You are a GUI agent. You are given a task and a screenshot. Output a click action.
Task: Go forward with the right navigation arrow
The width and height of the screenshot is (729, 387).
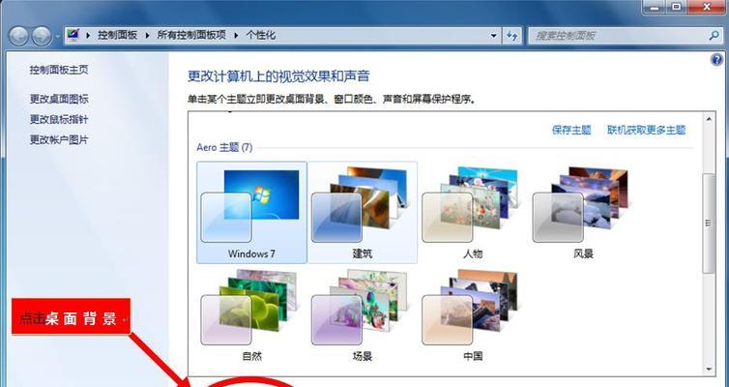[x=42, y=36]
